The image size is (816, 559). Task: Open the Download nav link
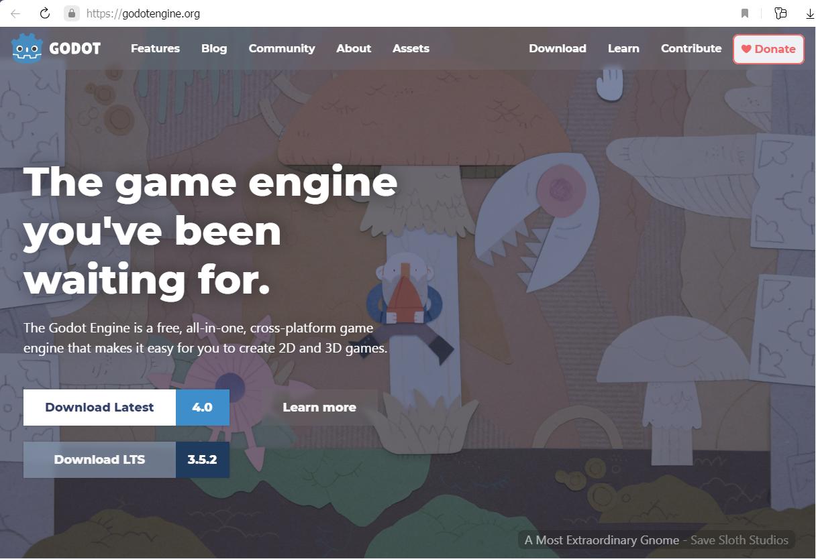point(558,48)
